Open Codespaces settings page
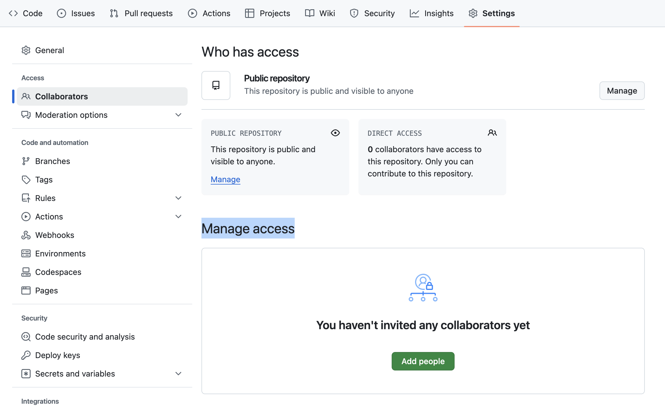 click(58, 272)
